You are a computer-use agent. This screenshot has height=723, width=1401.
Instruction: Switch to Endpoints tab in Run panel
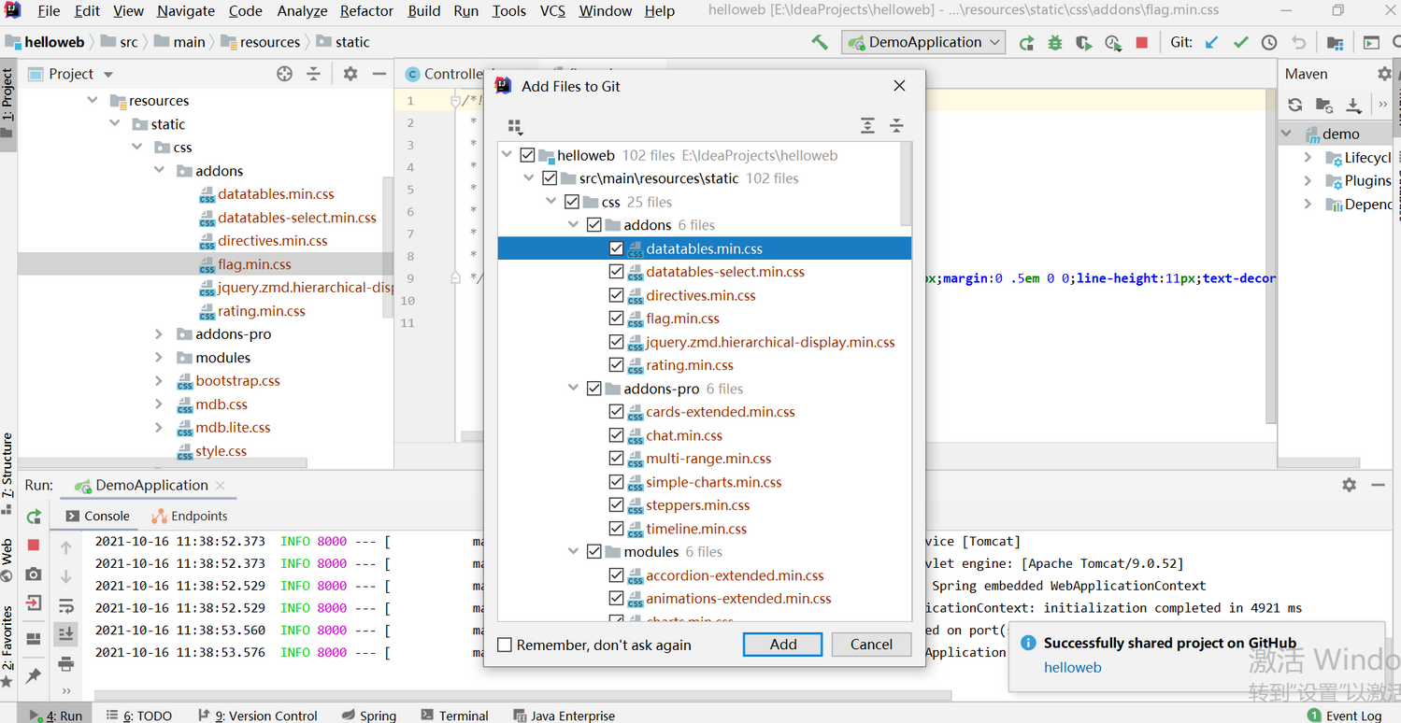190,516
